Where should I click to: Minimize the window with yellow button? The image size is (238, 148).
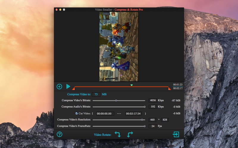(x=60, y=10)
